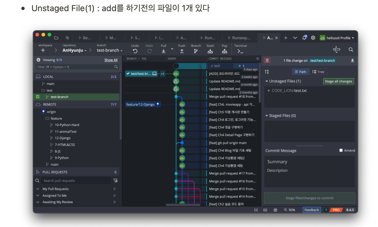378x227 pixels.
Task: Collapse left panel with back arrow icon
Action: pos(38,60)
